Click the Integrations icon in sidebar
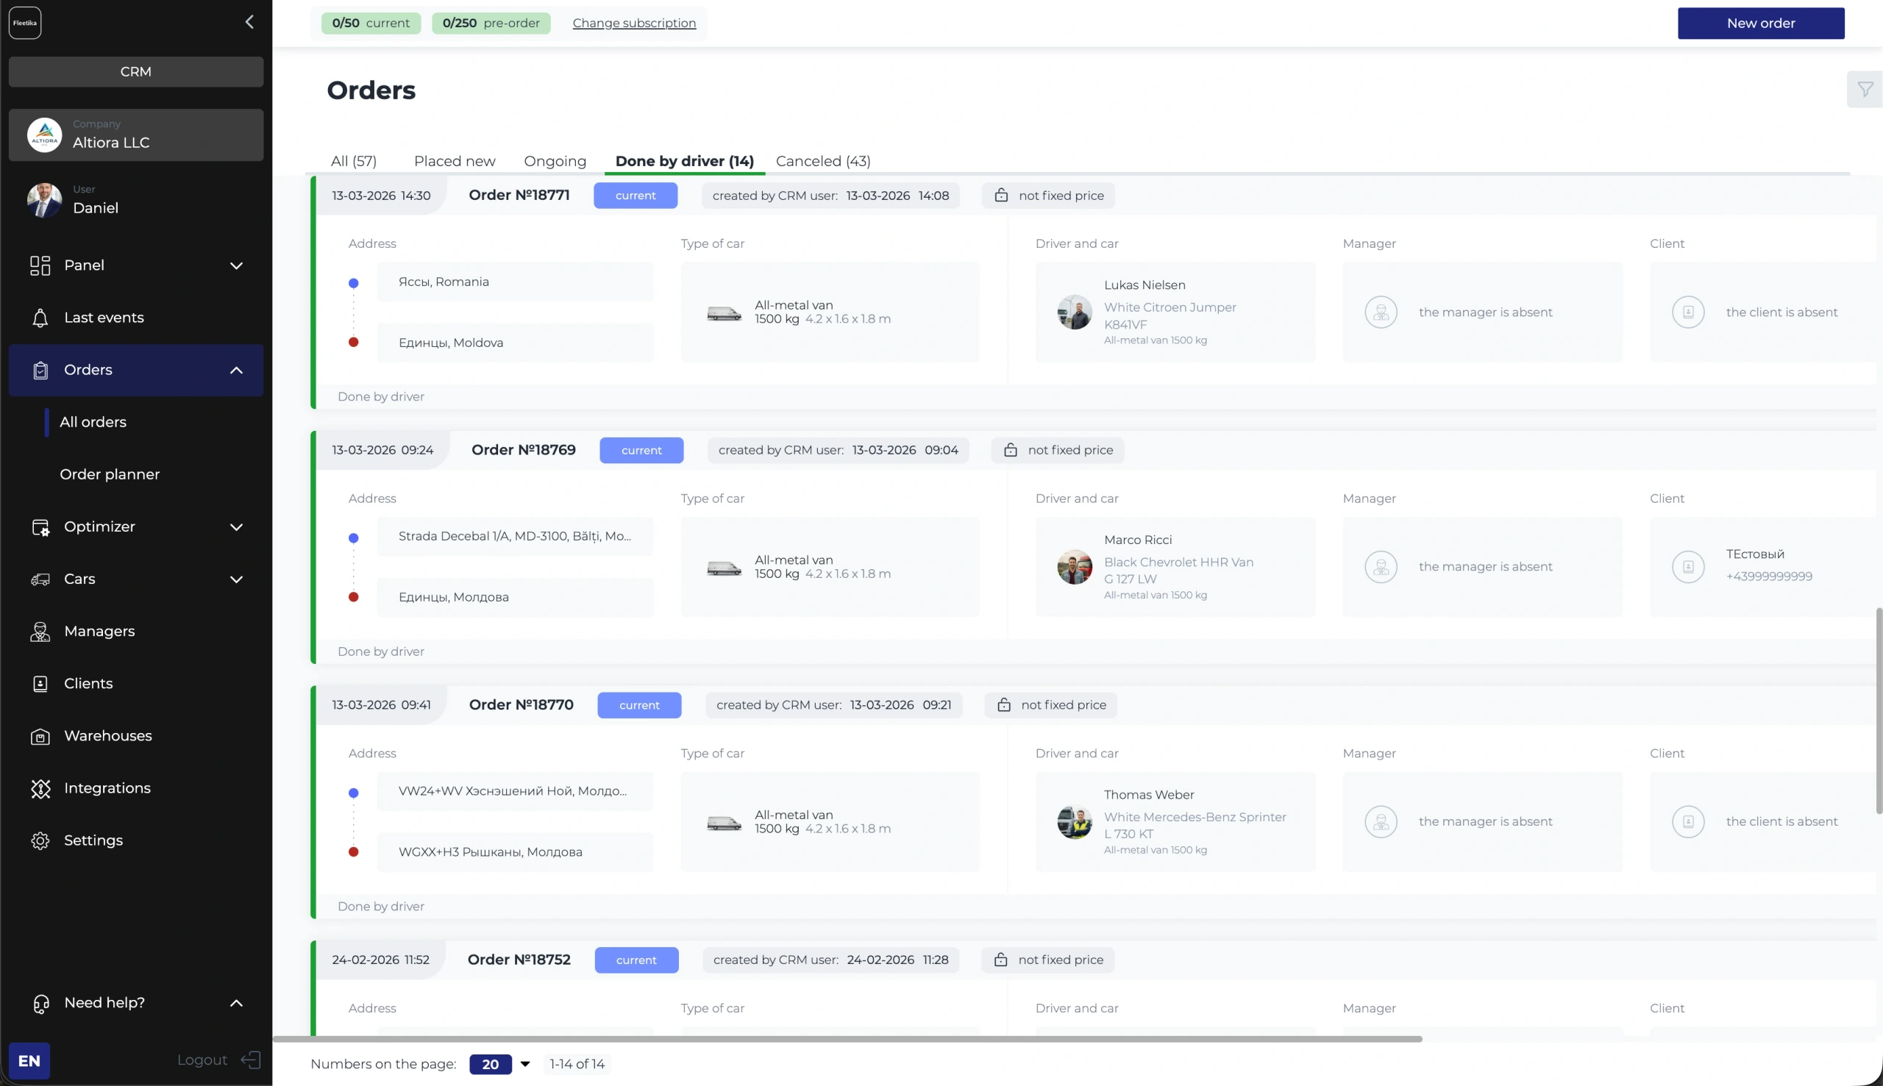 pos(40,788)
